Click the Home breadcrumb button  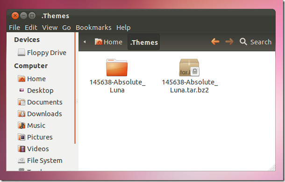coord(108,42)
